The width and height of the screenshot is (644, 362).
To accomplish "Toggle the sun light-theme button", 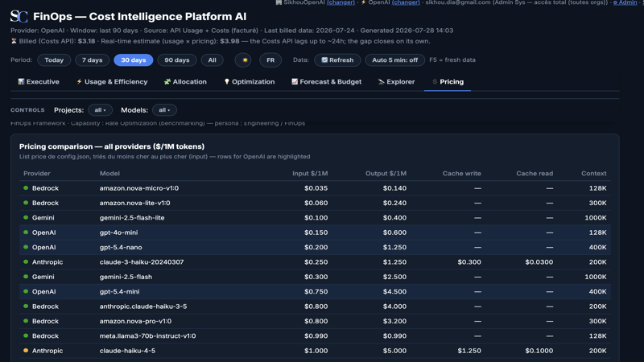I will point(244,60).
